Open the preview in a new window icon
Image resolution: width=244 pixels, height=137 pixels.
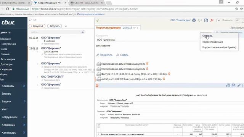[x=228, y=85]
